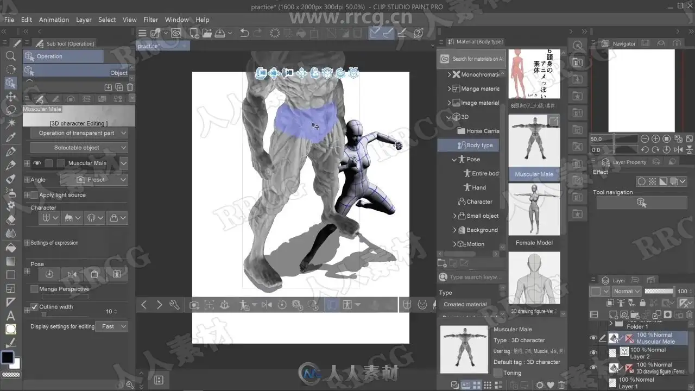The image size is (695, 391).
Task: Select the Eyedropper tool
Action: pyautogui.click(x=10, y=137)
